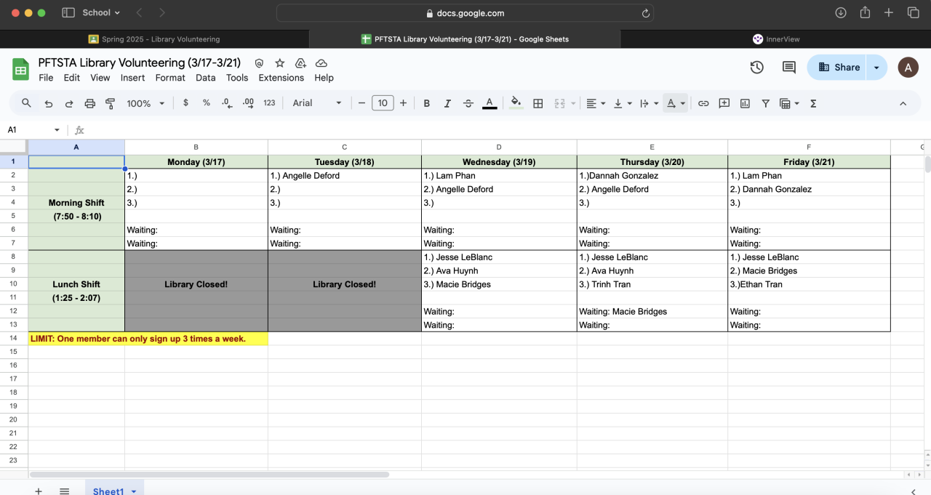Open more number formats 123

coord(269,103)
